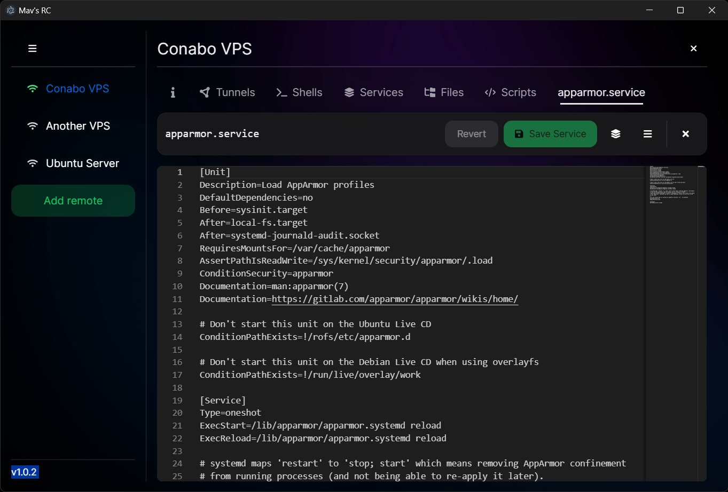The width and height of the screenshot is (728, 492).
Task: Select the apparmor.service tab
Action: (601, 92)
